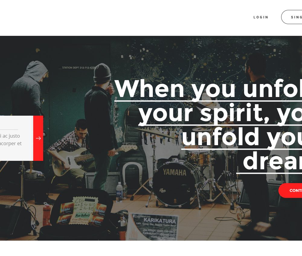Click the white arrow icon on red panel
This screenshot has height=256, width=302.
tap(38, 138)
